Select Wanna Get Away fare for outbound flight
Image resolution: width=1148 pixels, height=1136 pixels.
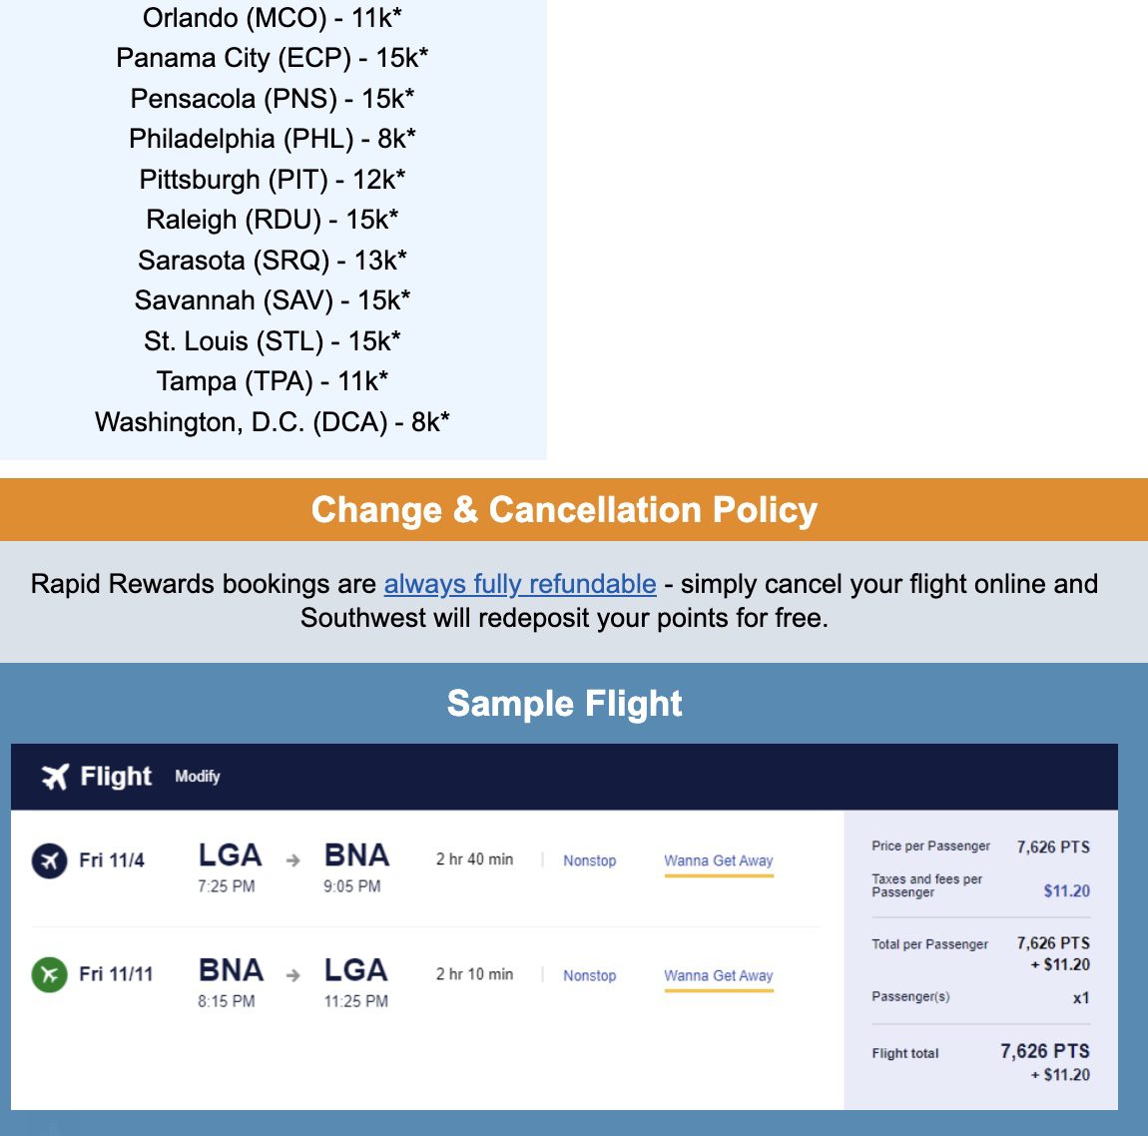point(719,860)
